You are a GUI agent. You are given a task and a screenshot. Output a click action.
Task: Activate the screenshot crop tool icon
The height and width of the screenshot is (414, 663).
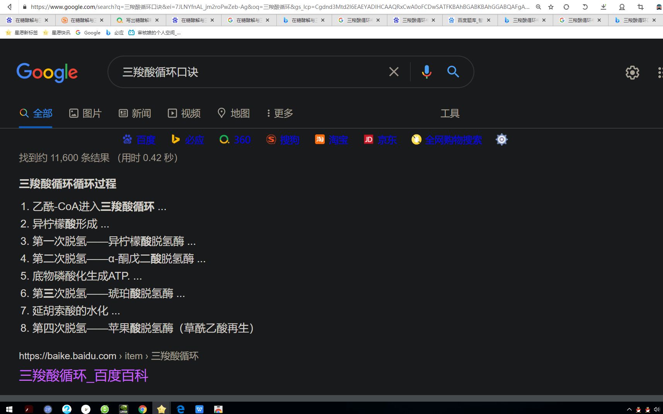coord(641,7)
